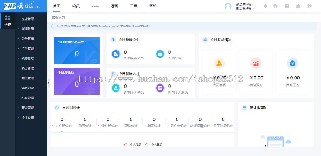Click the 会员套餐 orange user icon

tap(219, 63)
